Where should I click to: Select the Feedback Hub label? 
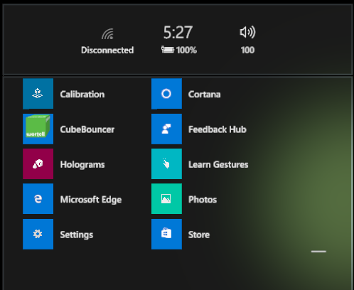point(218,129)
